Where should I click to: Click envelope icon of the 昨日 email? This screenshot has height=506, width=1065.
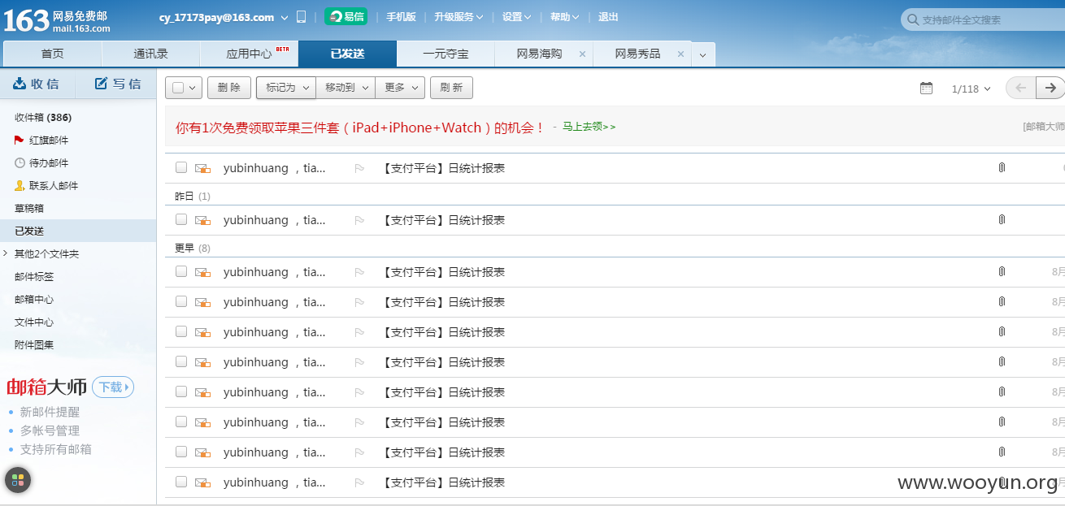(x=202, y=220)
